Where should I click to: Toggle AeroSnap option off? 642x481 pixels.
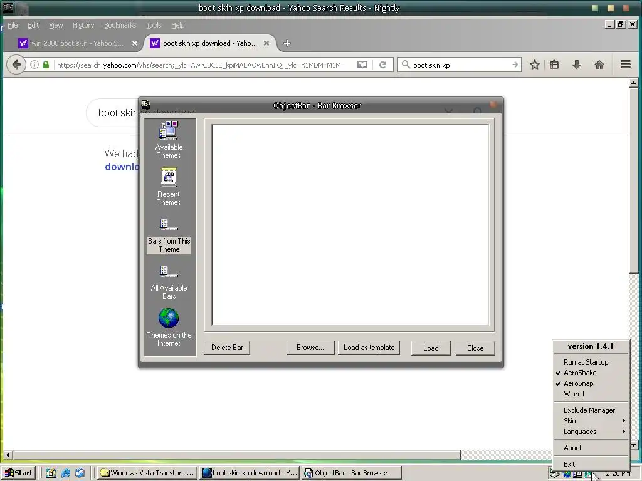(591, 383)
